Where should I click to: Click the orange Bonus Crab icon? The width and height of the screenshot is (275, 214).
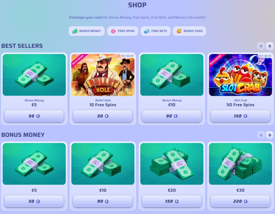[x=179, y=31]
